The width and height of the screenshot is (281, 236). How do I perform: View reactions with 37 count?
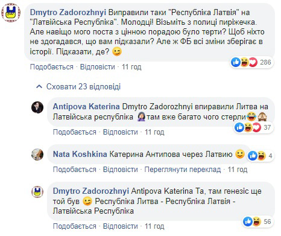pyautogui.click(x=253, y=127)
